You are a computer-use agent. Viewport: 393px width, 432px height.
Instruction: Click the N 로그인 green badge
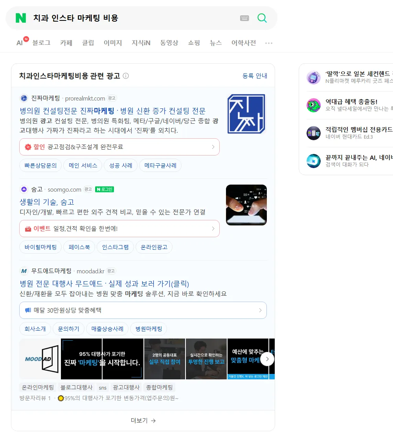point(105,189)
